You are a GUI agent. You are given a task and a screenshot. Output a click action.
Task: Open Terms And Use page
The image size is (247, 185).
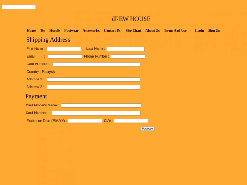point(175,30)
